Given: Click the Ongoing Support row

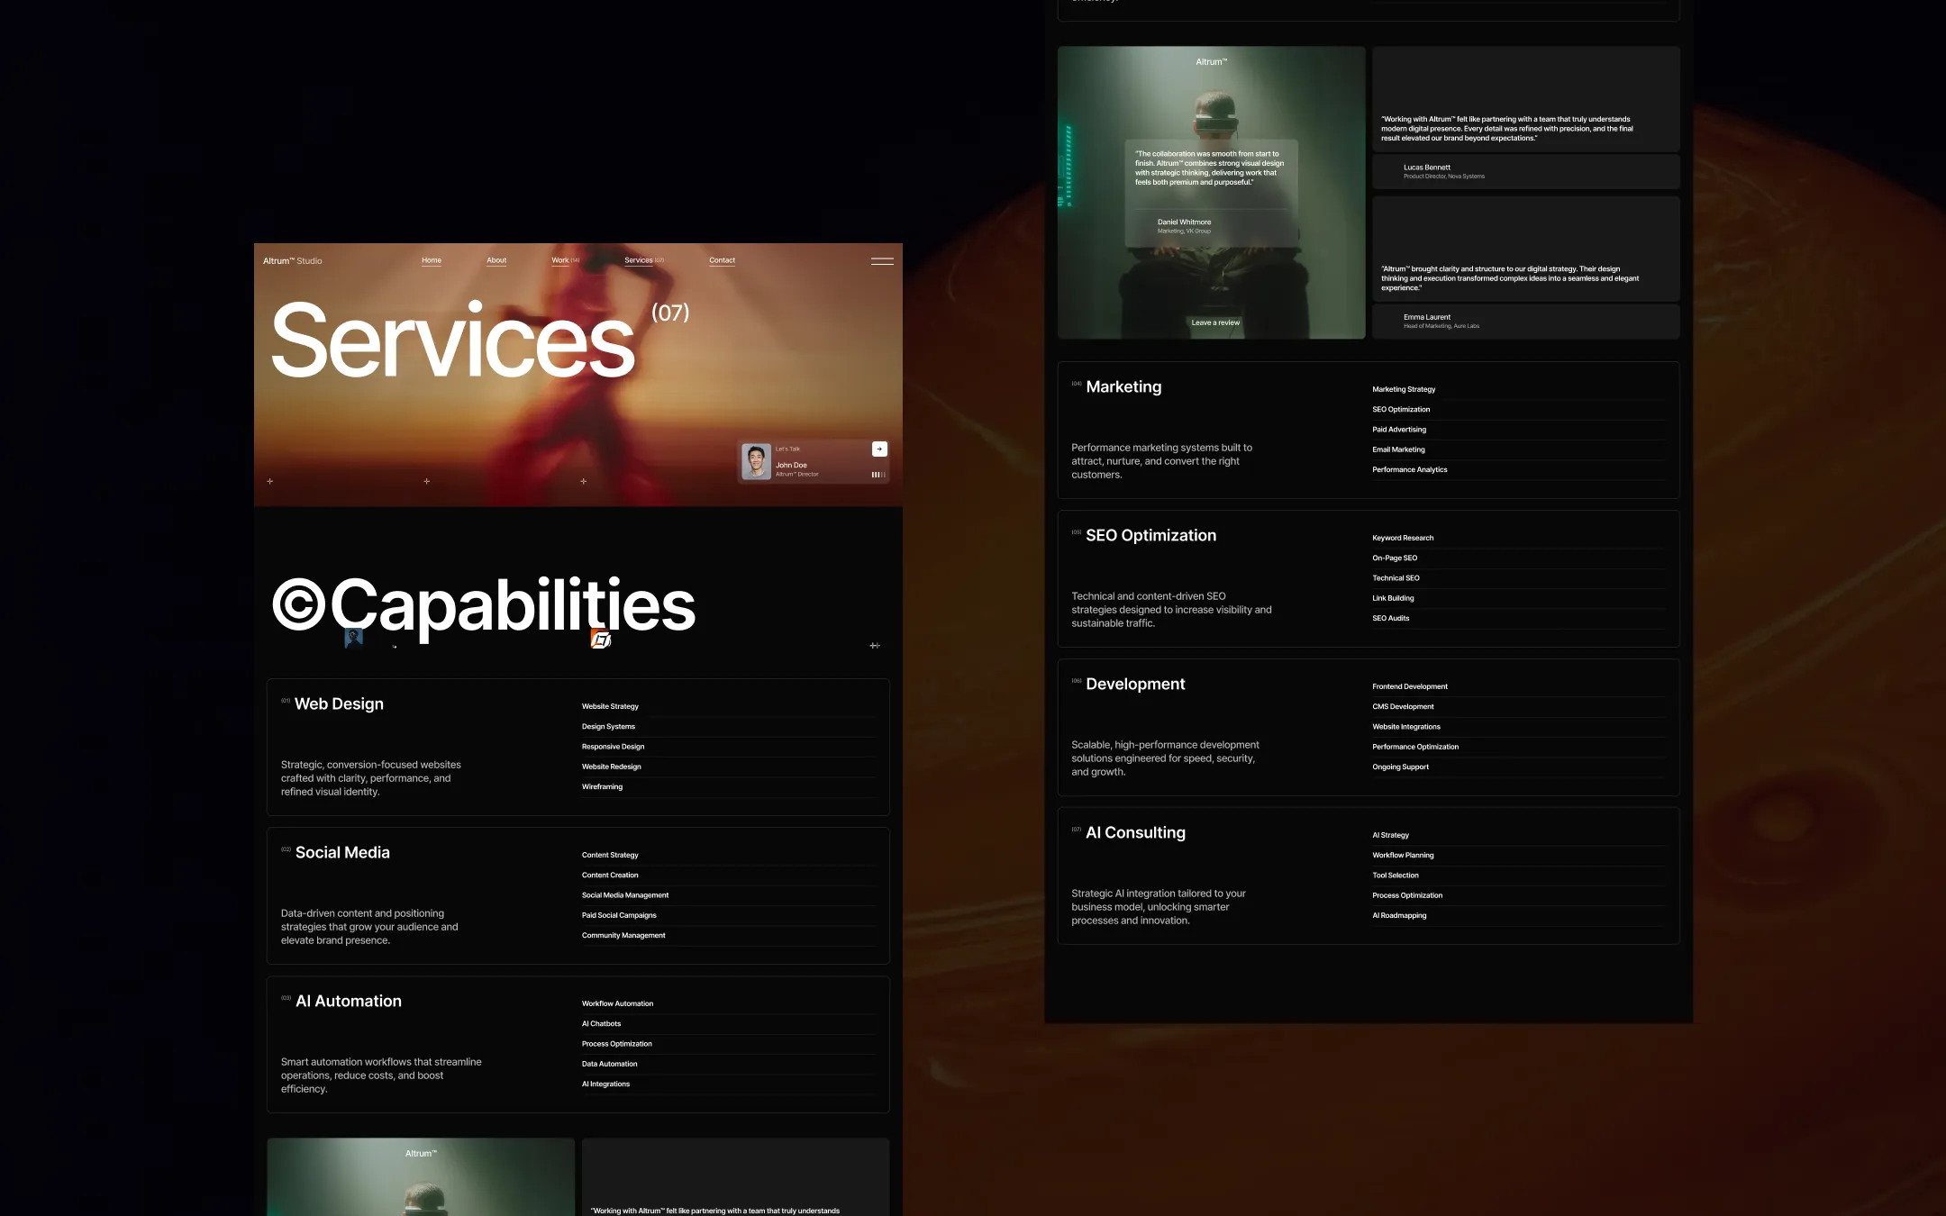Looking at the screenshot, I should [1519, 767].
